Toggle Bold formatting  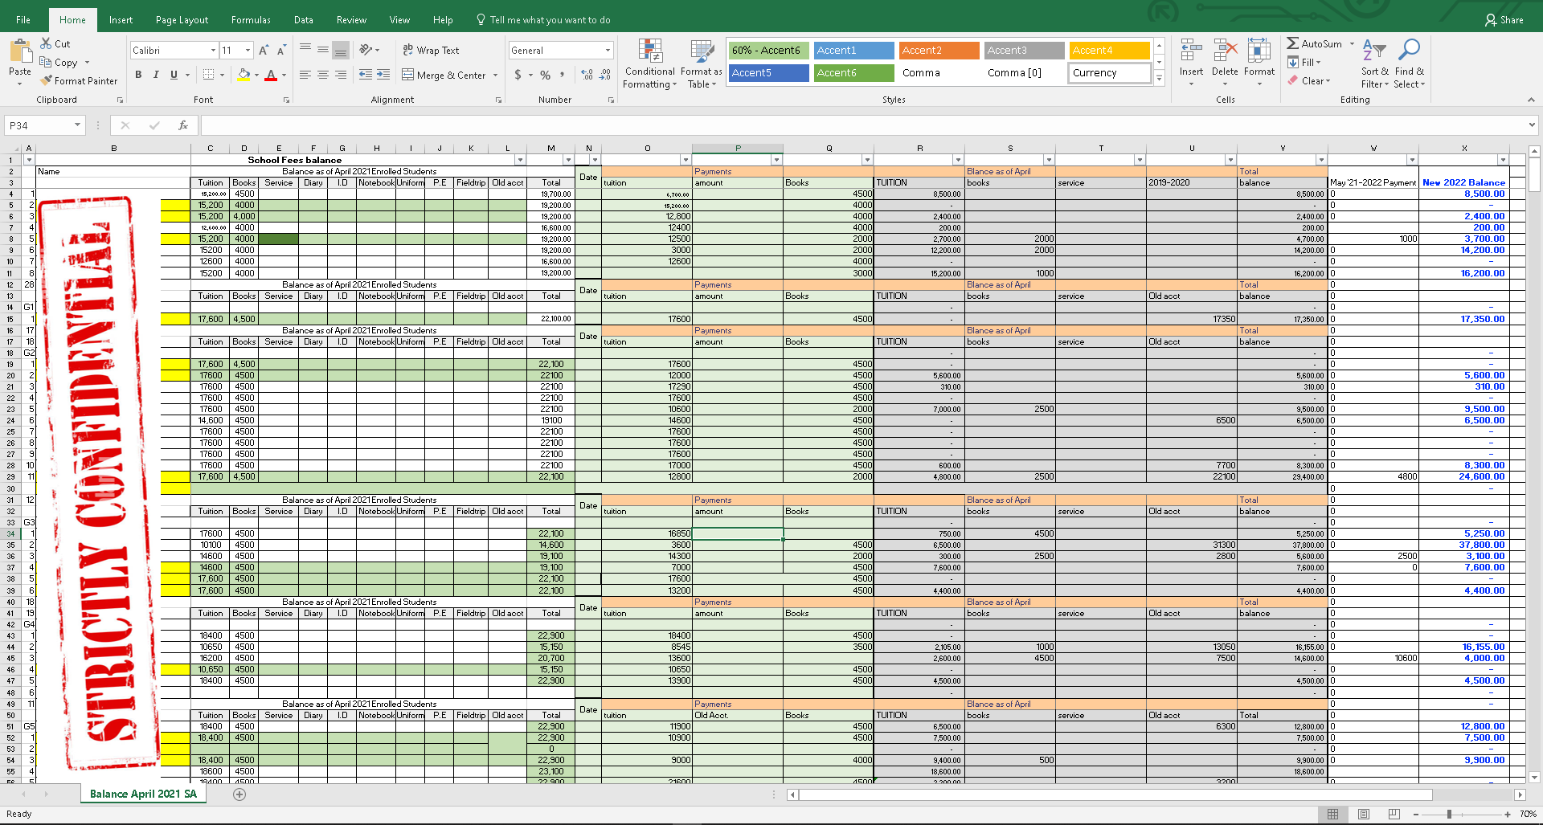138,75
